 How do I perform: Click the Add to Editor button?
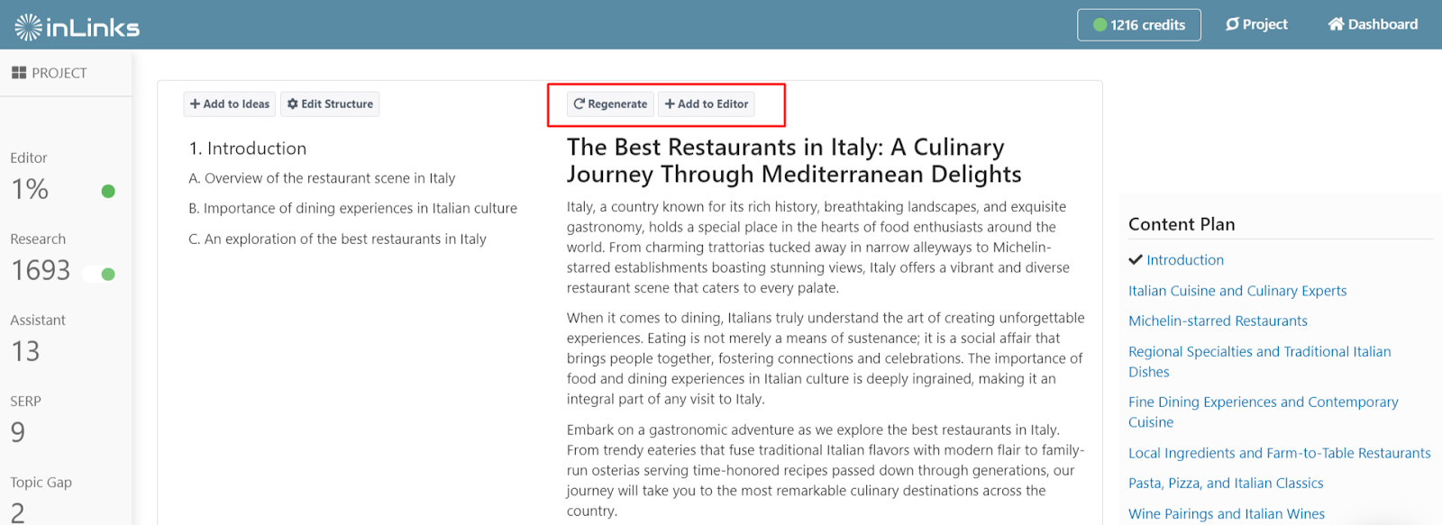[x=707, y=104]
